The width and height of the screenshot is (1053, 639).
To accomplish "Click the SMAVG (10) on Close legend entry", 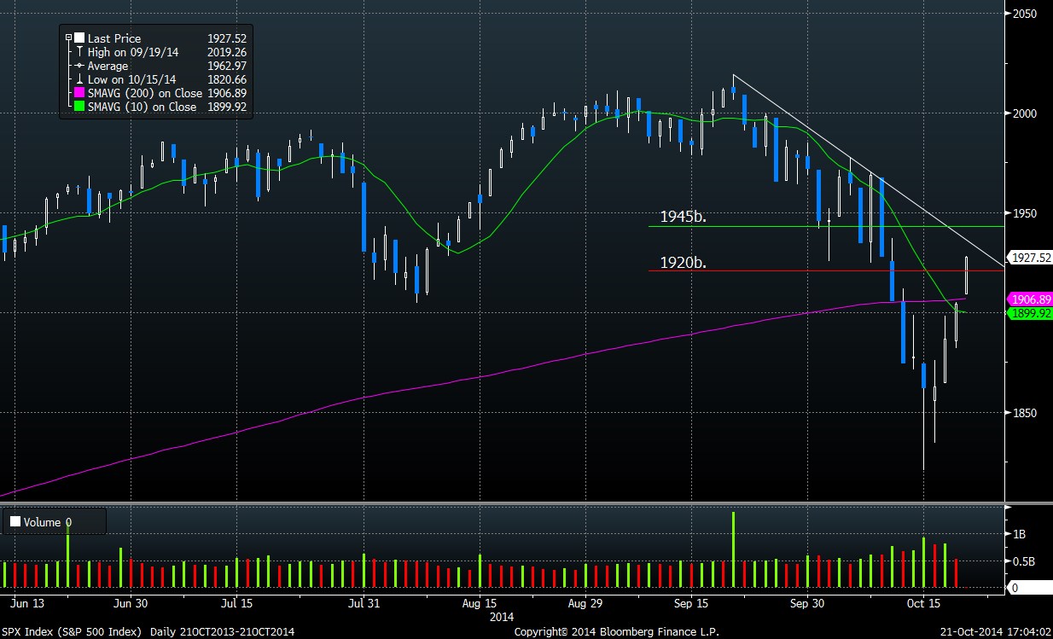I will 142,107.
